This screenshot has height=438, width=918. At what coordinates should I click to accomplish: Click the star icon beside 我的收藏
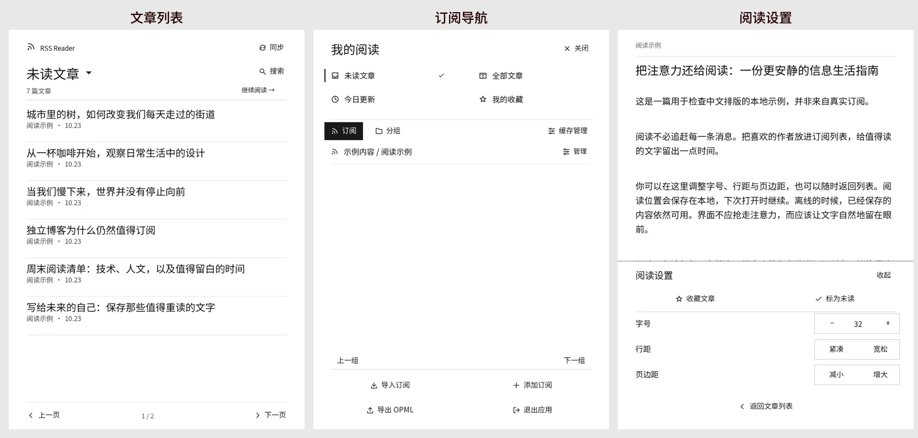point(483,99)
